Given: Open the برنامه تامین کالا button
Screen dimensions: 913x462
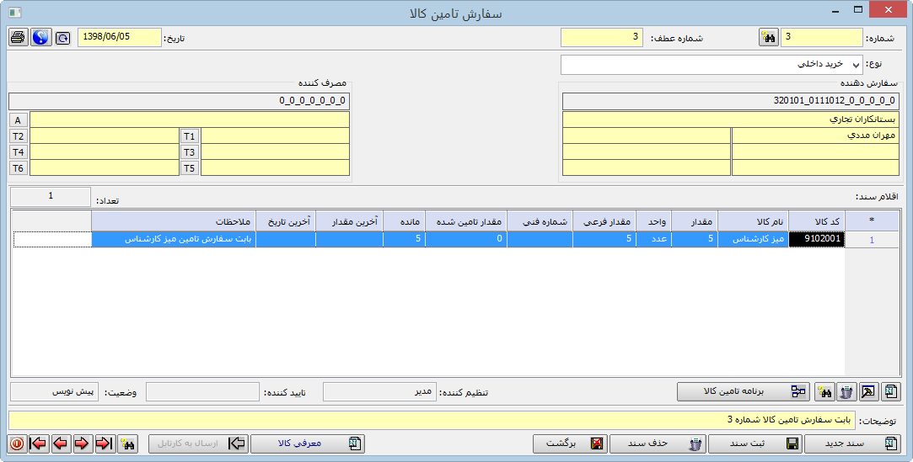Looking at the screenshot, I should [x=744, y=391].
